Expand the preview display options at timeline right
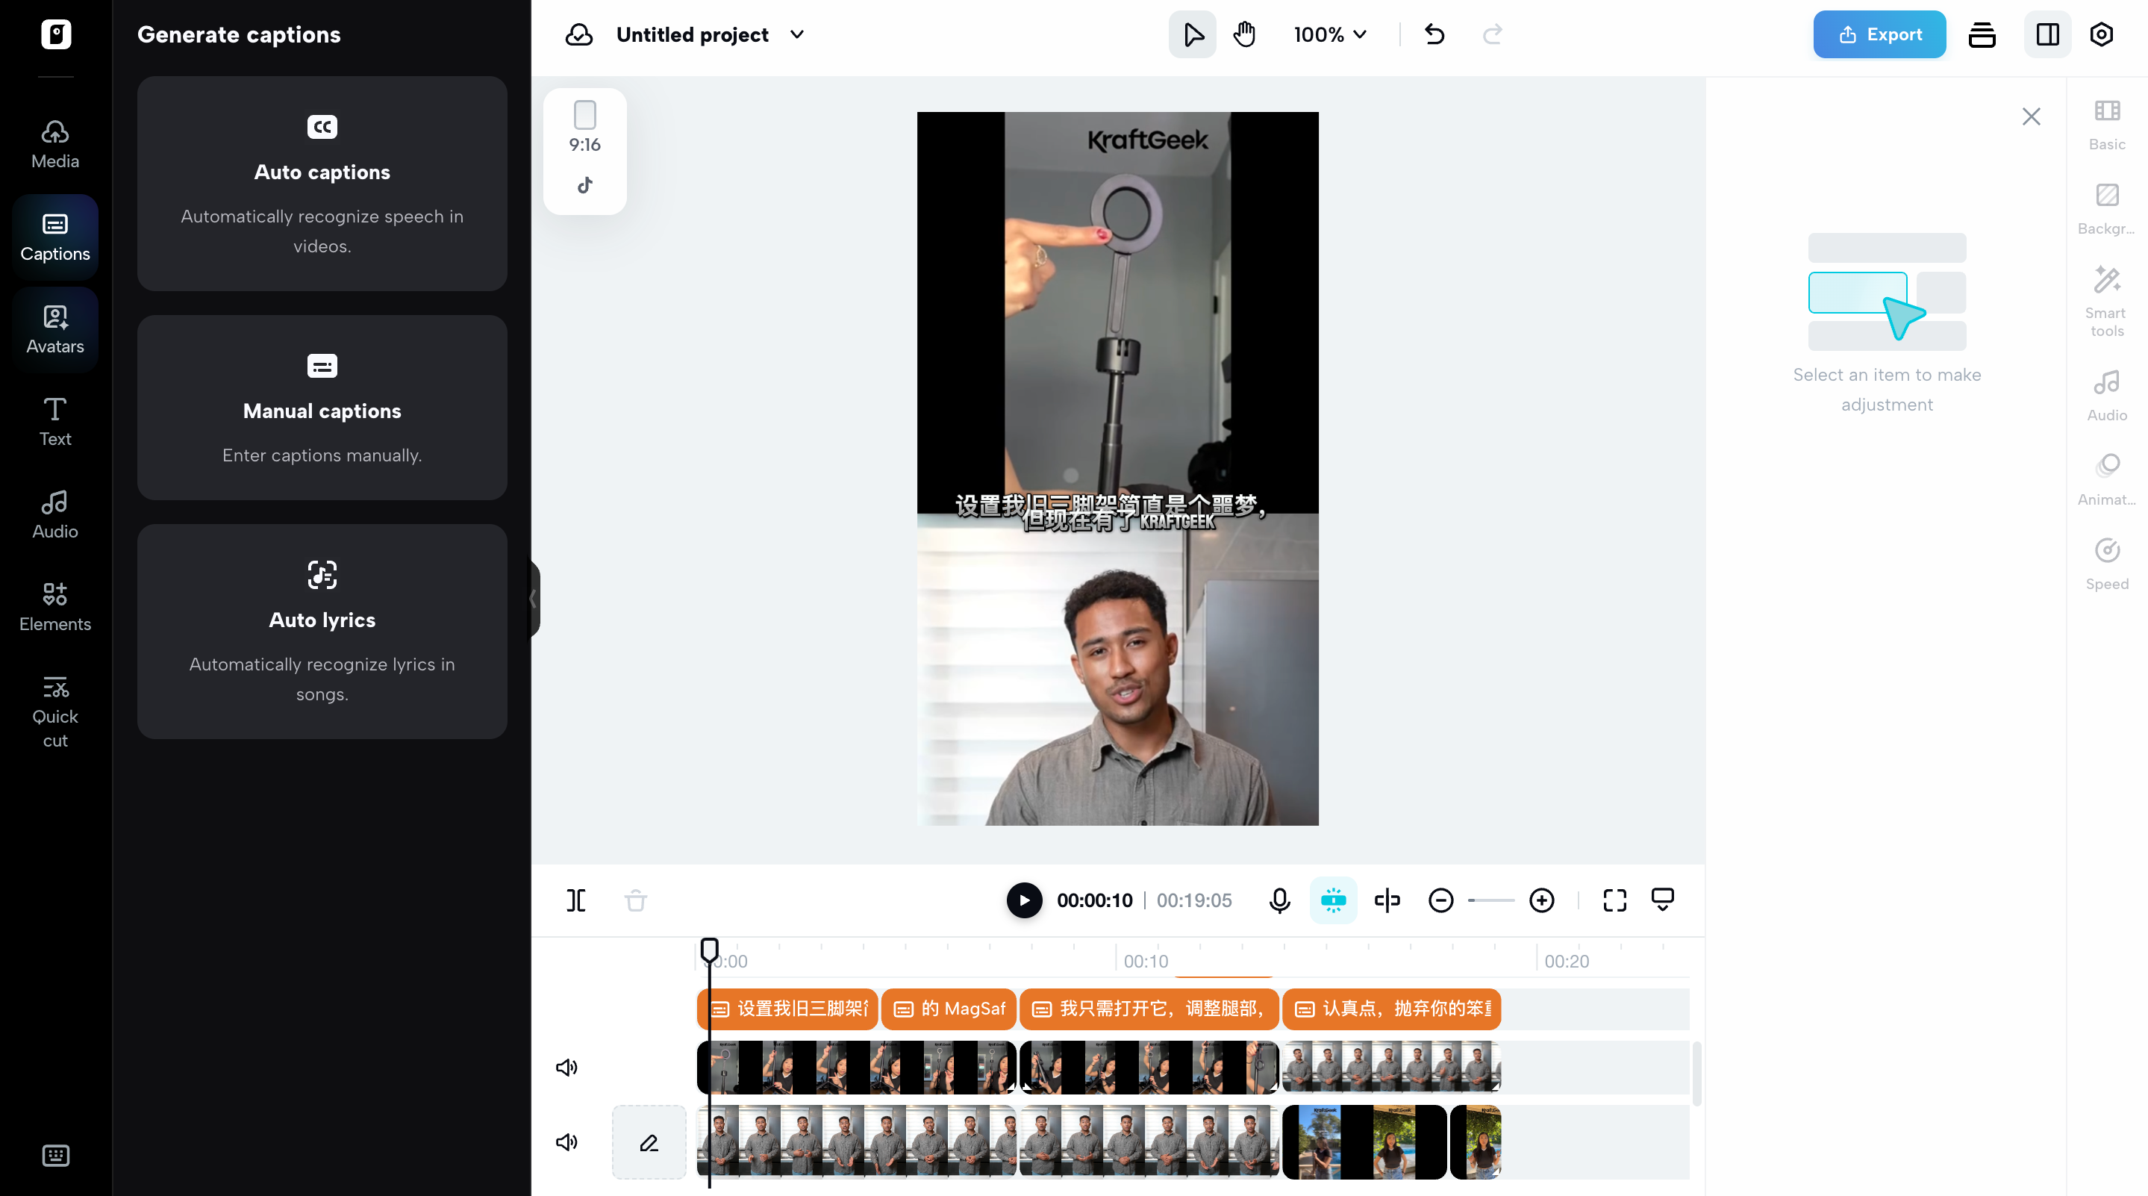The width and height of the screenshot is (2148, 1196). [1663, 900]
